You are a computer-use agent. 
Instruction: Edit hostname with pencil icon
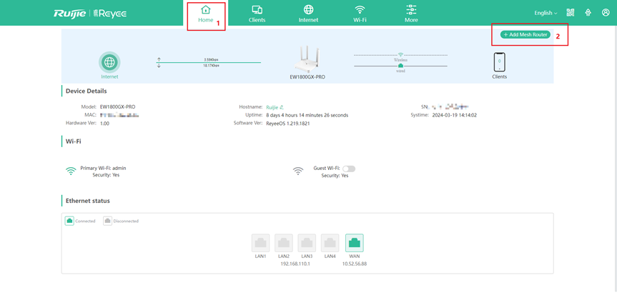282,107
